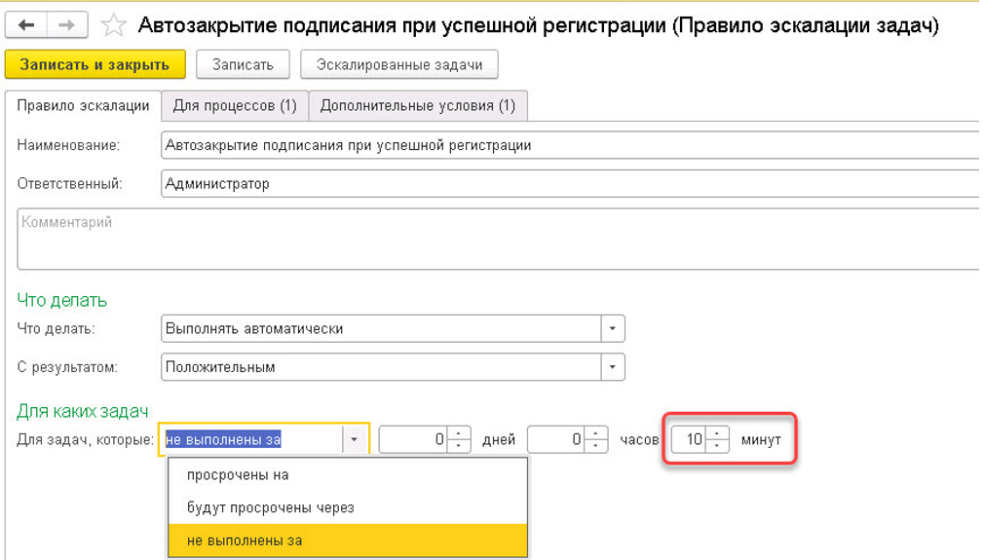983x560 pixels.
Task: Select highlighted 'не выполнены за' option
Action: point(244,541)
